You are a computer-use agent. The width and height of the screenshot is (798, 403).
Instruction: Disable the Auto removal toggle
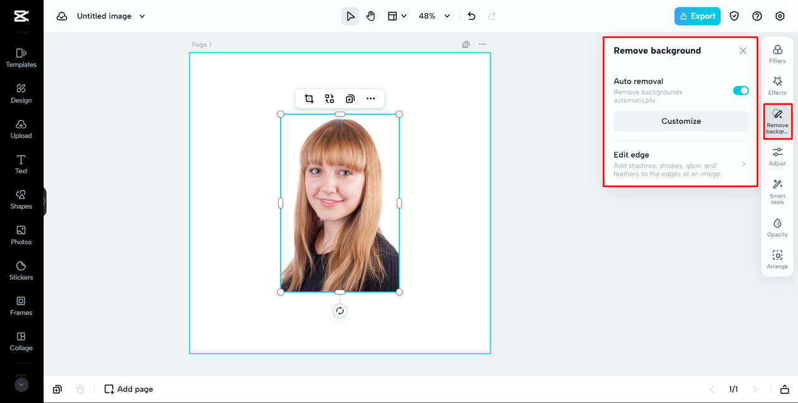coord(741,91)
